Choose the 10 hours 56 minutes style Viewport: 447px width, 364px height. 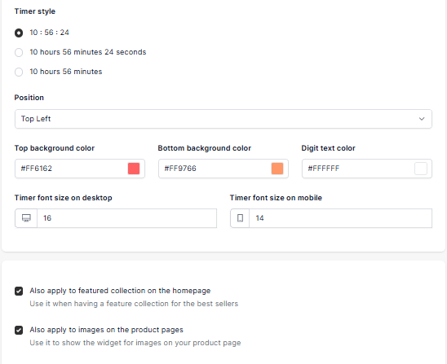(x=19, y=72)
